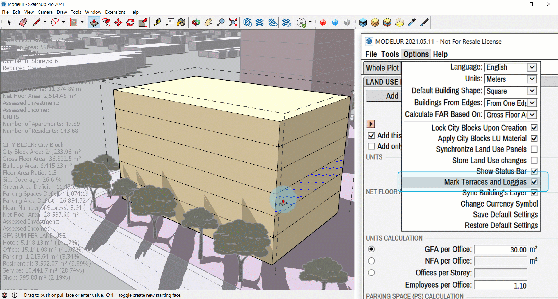Screen dimensions: 558x299
Task: Select the Shapes rectangle tool
Action: (x=73, y=22)
